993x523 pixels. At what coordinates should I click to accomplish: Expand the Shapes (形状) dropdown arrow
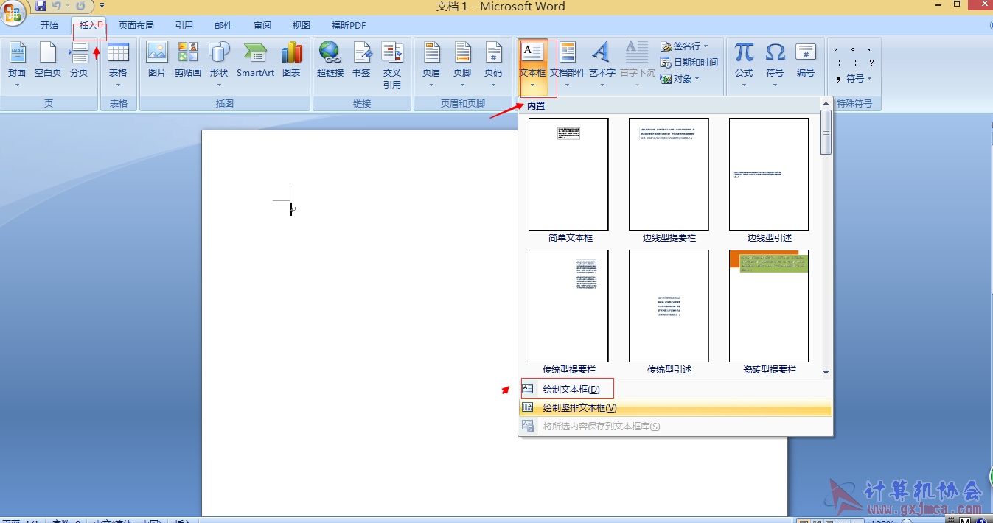click(x=219, y=85)
